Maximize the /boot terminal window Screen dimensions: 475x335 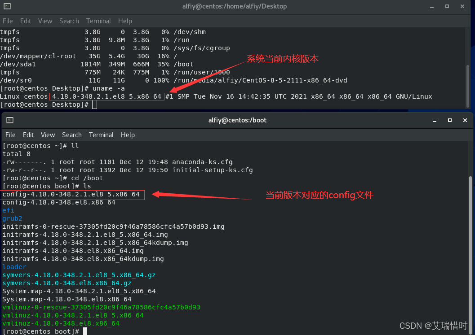click(x=449, y=120)
